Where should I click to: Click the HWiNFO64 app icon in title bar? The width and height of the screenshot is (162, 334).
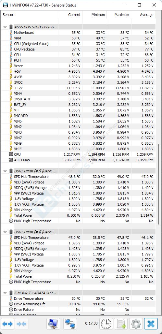click(5, 5)
